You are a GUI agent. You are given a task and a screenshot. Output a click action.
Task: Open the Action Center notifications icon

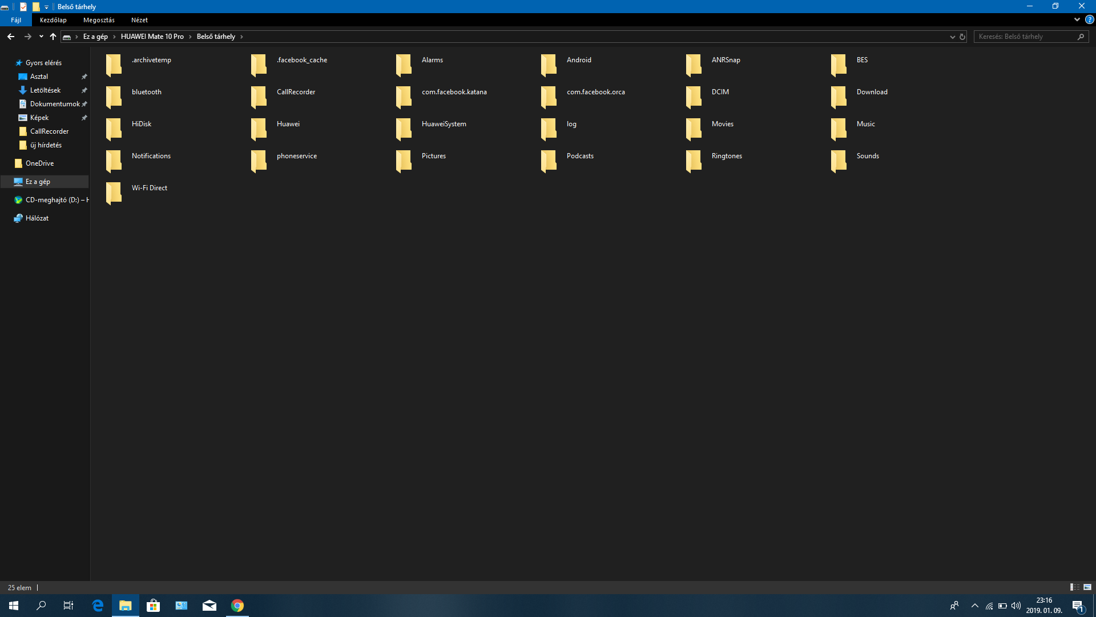[1078, 606]
